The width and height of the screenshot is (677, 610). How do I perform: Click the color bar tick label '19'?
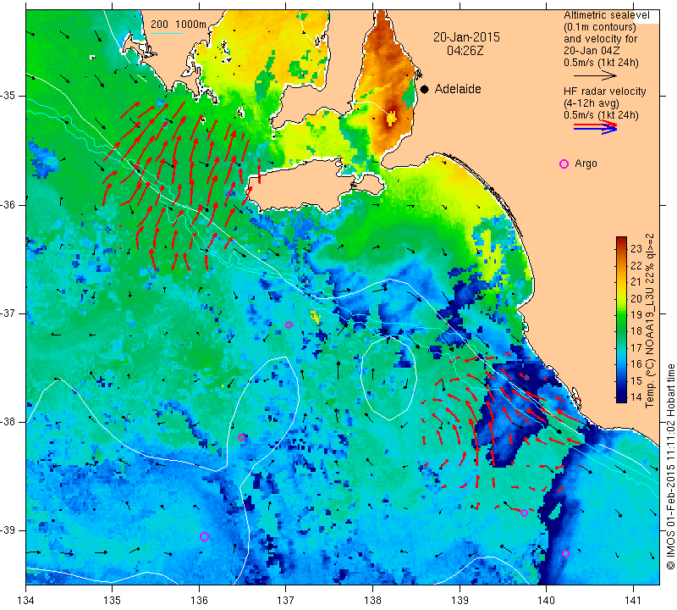(x=636, y=314)
